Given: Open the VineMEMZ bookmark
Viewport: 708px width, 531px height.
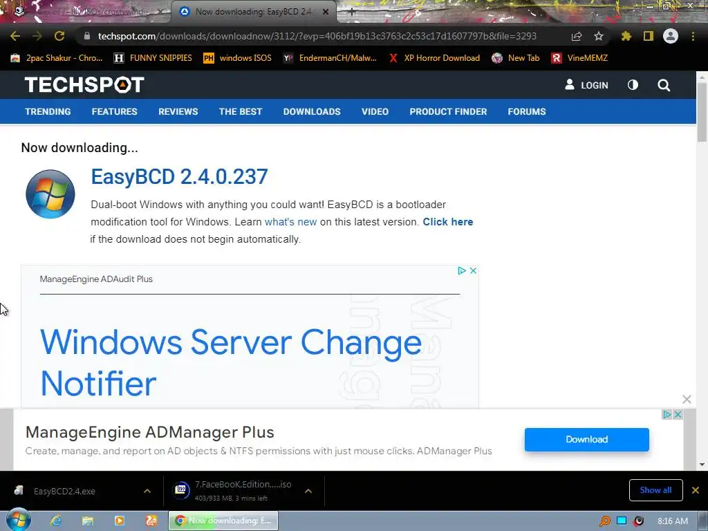Looking at the screenshot, I should pos(580,58).
